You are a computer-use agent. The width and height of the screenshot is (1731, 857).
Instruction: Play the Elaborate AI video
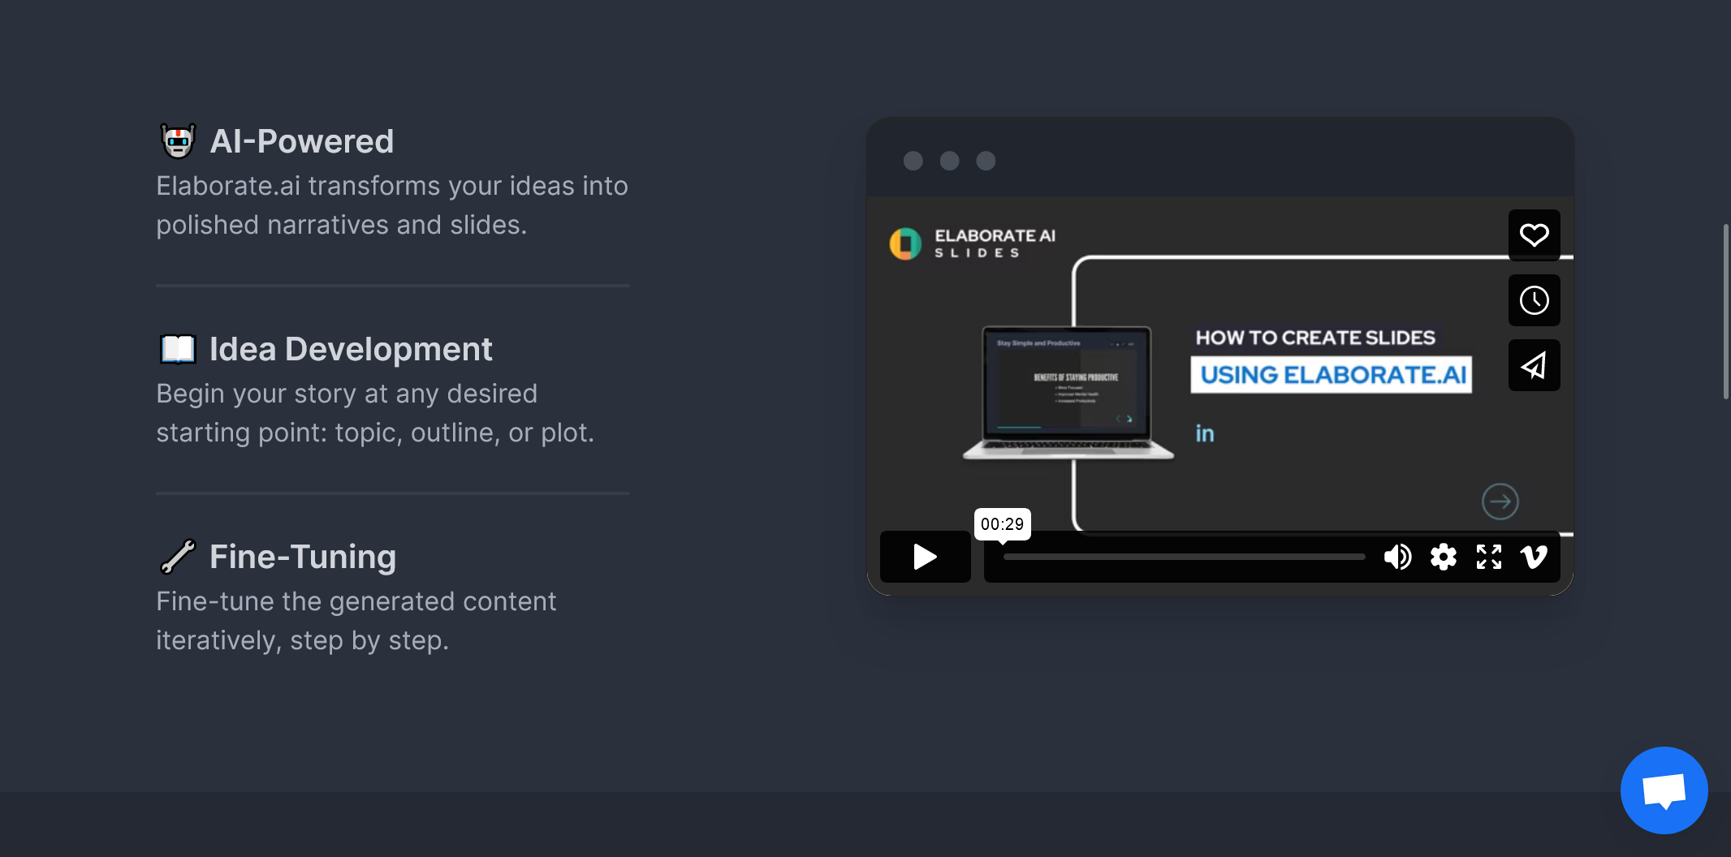[925, 557]
